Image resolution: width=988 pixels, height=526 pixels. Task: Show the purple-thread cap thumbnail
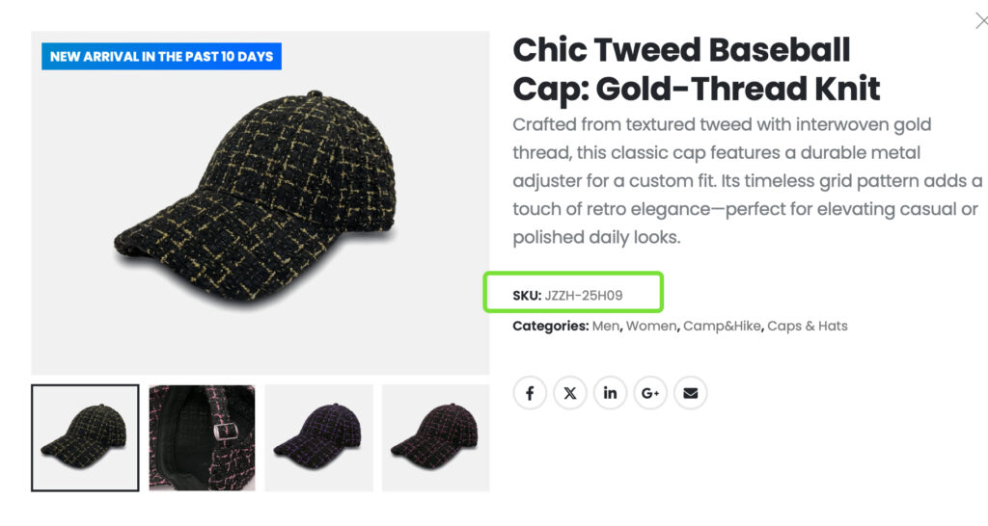318,438
